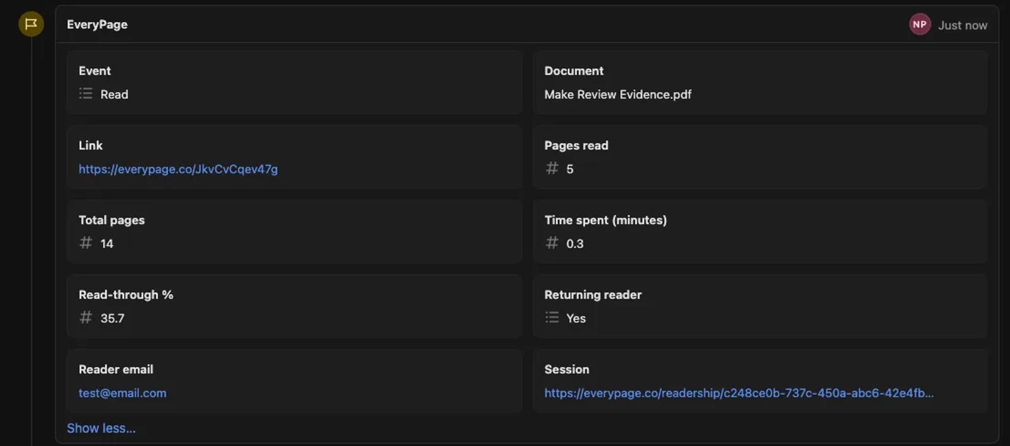Click the NP user avatar
Image resolution: width=1010 pixels, height=446 pixels.
[920, 25]
